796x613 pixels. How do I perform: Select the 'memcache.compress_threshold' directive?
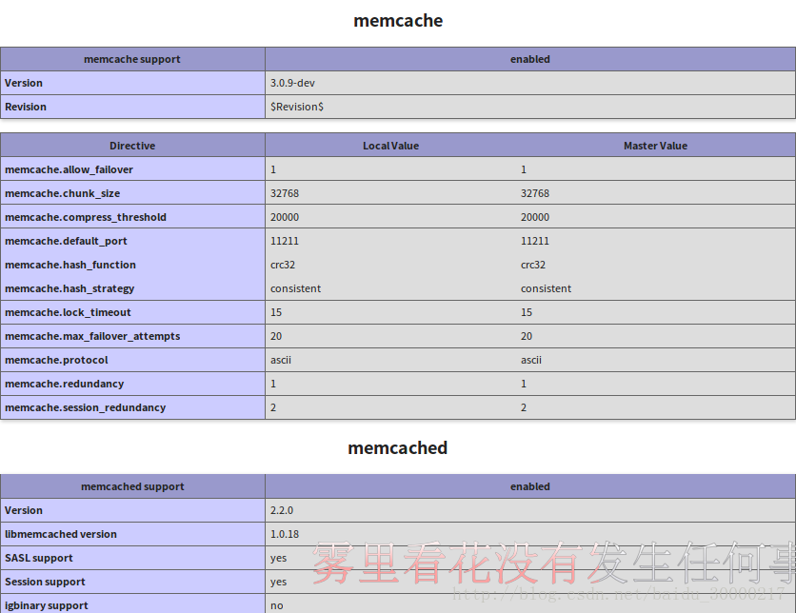click(86, 217)
